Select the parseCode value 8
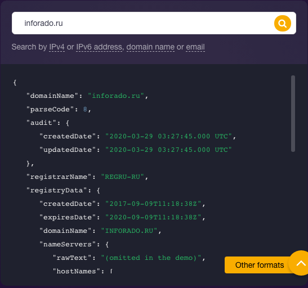Viewport: 308px width, 288px height. (x=85, y=109)
